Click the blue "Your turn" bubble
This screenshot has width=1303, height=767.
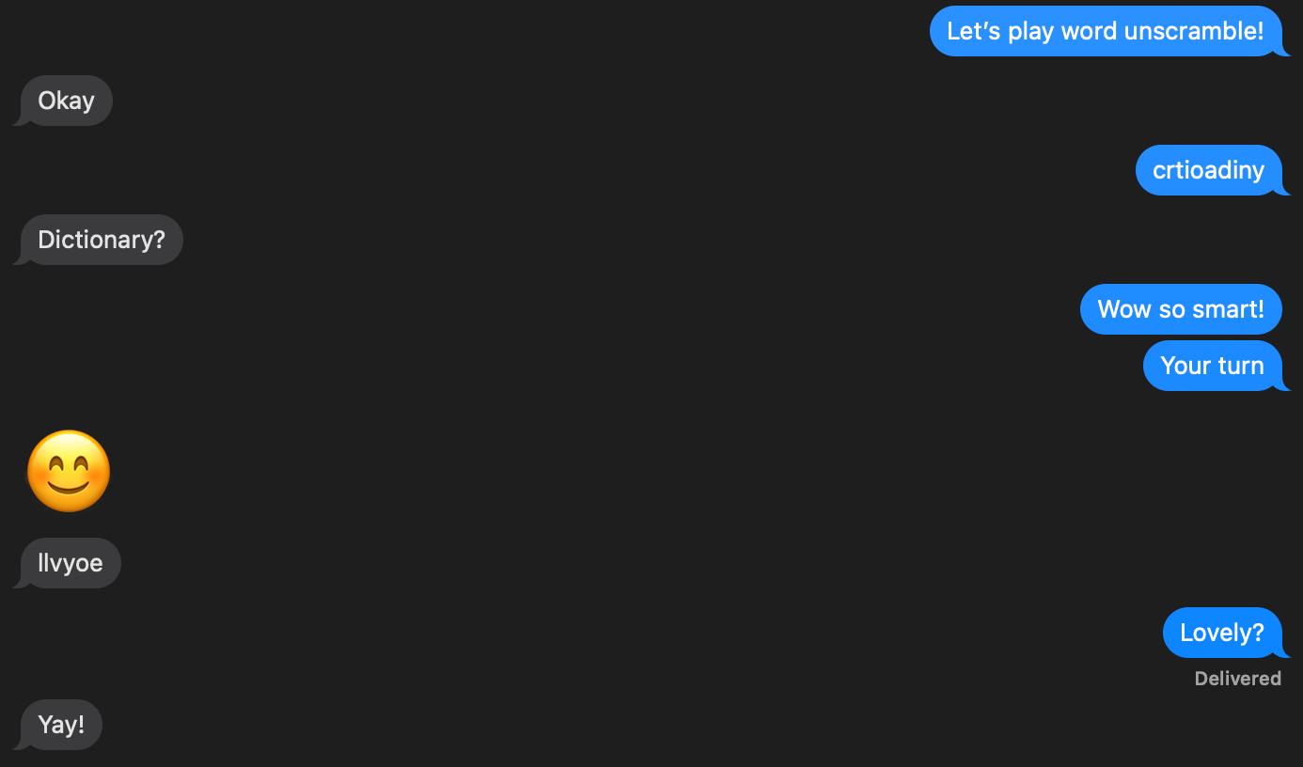coord(1213,366)
